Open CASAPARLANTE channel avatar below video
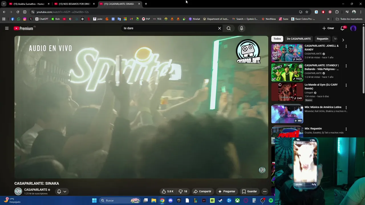Screen dimensions: 365x205 (x=18, y=191)
